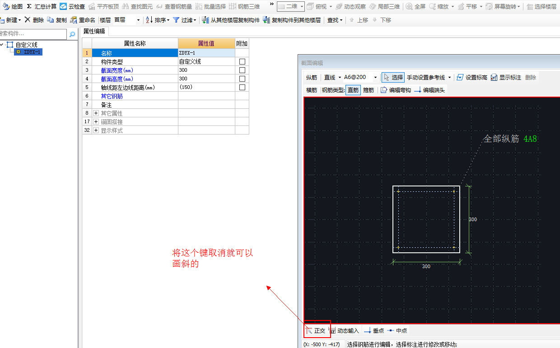The height and width of the screenshot is (348, 560).
Task: Click 复制构件到其他楼层
Action: tap(292, 20)
